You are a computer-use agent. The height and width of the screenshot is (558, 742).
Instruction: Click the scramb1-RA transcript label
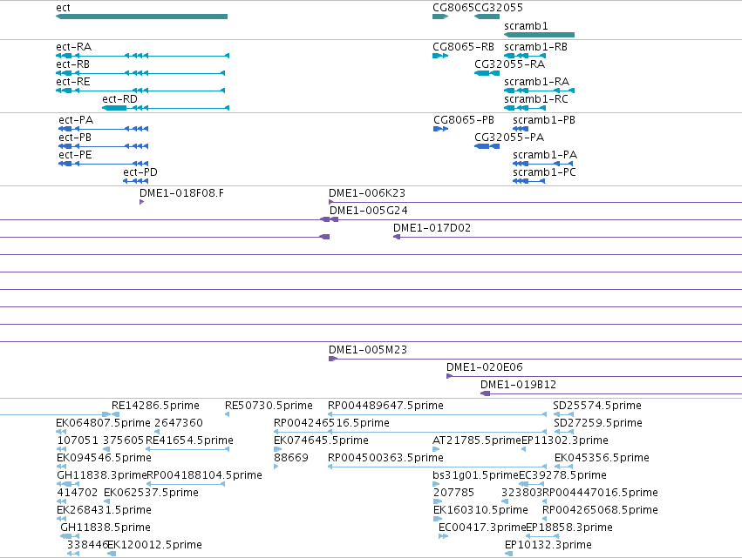pyautogui.click(x=536, y=82)
